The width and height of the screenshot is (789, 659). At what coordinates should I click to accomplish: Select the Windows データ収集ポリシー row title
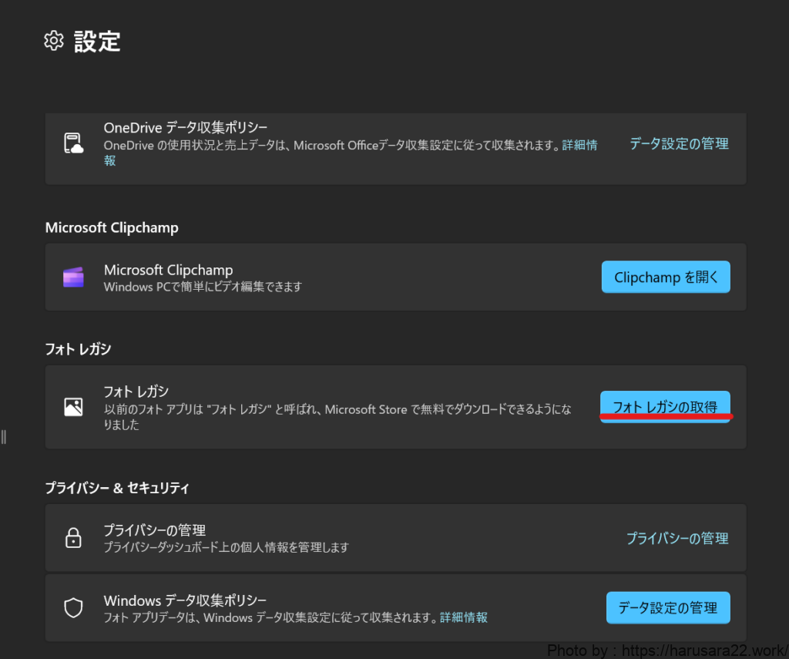(x=186, y=601)
